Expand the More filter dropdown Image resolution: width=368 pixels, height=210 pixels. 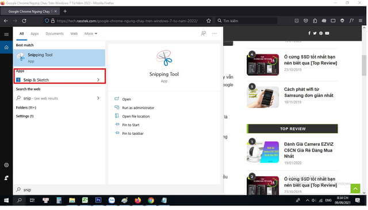point(91,34)
